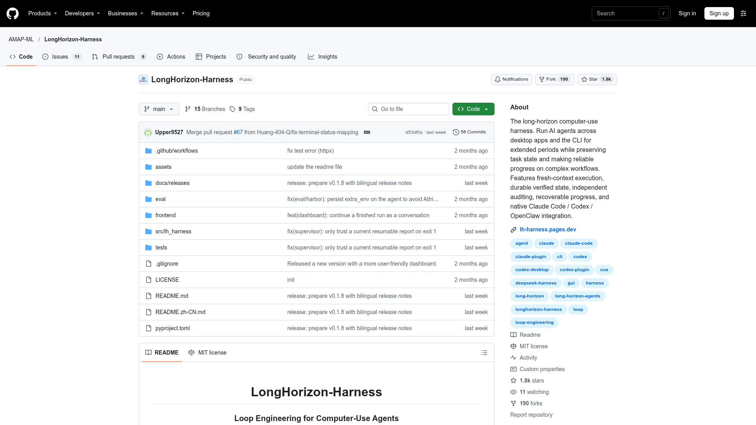
Task: Focus the Go to file input
Action: (x=408, y=109)
